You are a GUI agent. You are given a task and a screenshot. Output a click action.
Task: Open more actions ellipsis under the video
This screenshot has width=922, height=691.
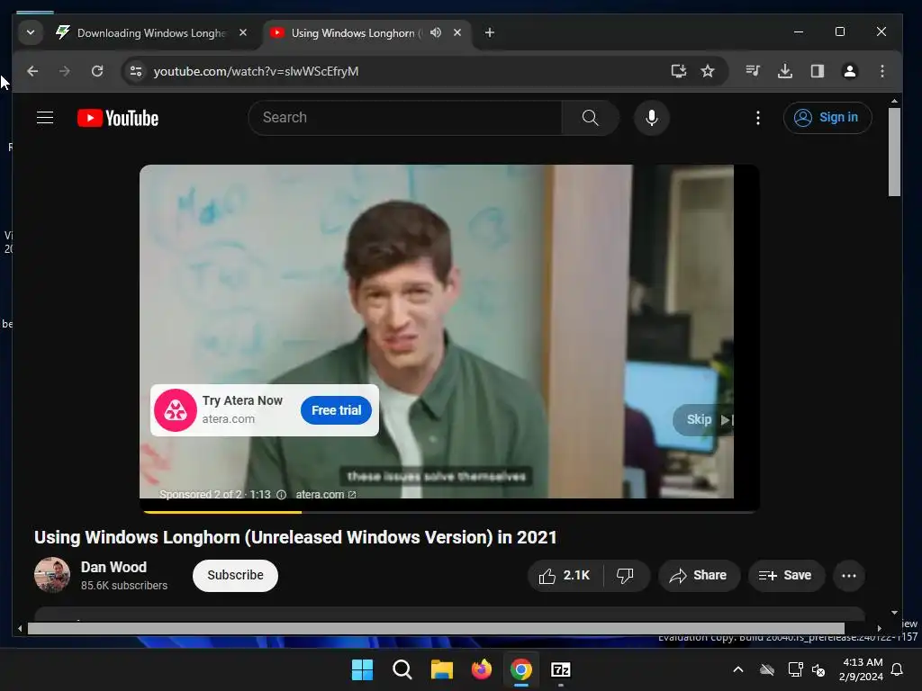point(848,576)
